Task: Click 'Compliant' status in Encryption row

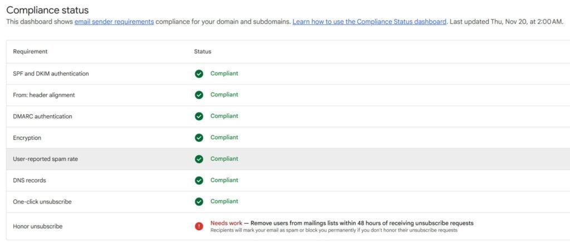Action: [x=224, y=137]
